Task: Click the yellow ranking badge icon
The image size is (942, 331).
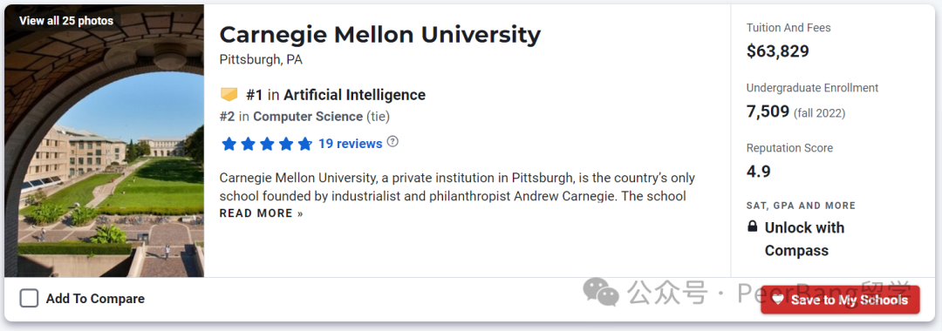Action: click(229, 95)
